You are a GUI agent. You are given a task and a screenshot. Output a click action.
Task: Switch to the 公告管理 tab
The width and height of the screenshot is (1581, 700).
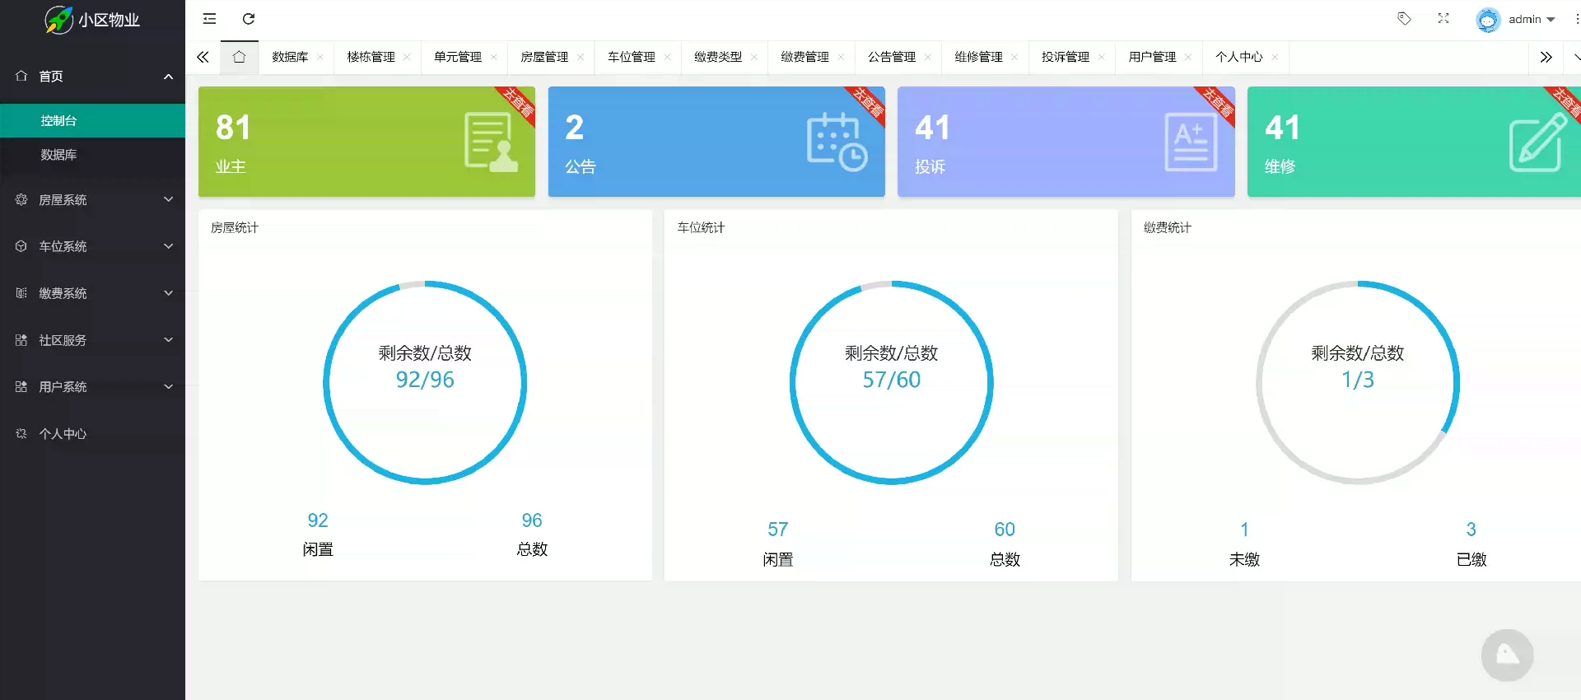(x=891, y=57)
